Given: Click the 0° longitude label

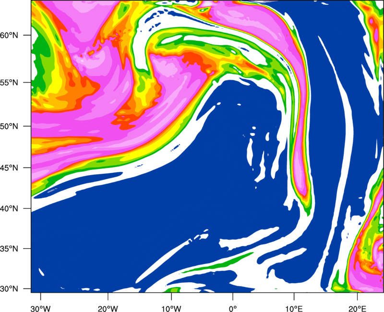Looking at the screenshot, I should tap(233, 309).
